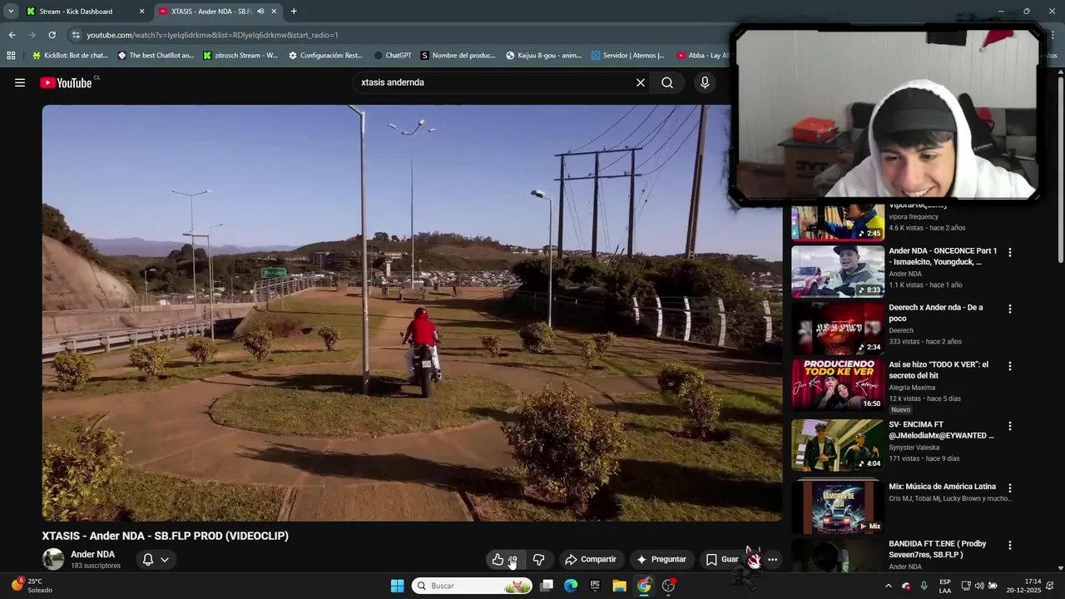Open OBS Studio from the taskbar
This screenshot has height=599, width=1065.
(x=668, y=586)
